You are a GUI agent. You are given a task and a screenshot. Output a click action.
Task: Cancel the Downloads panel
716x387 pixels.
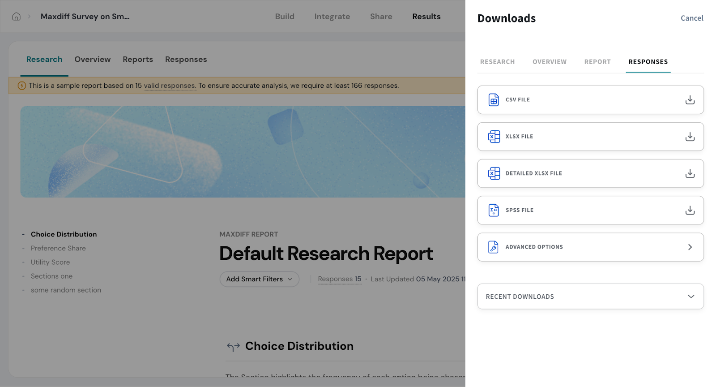(x=692, y=18)
